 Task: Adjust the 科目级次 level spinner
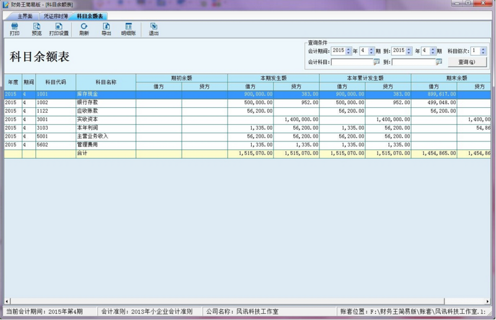(x=483, y=51)
